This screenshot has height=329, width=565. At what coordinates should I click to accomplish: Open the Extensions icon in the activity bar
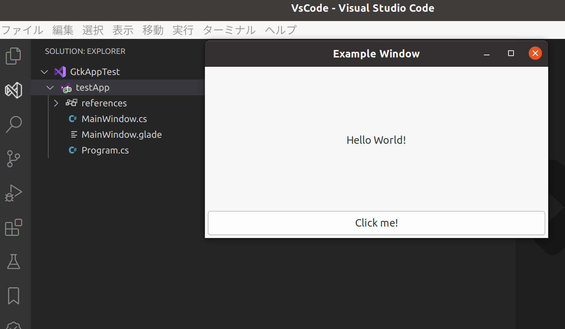click(x=13, y=227)
